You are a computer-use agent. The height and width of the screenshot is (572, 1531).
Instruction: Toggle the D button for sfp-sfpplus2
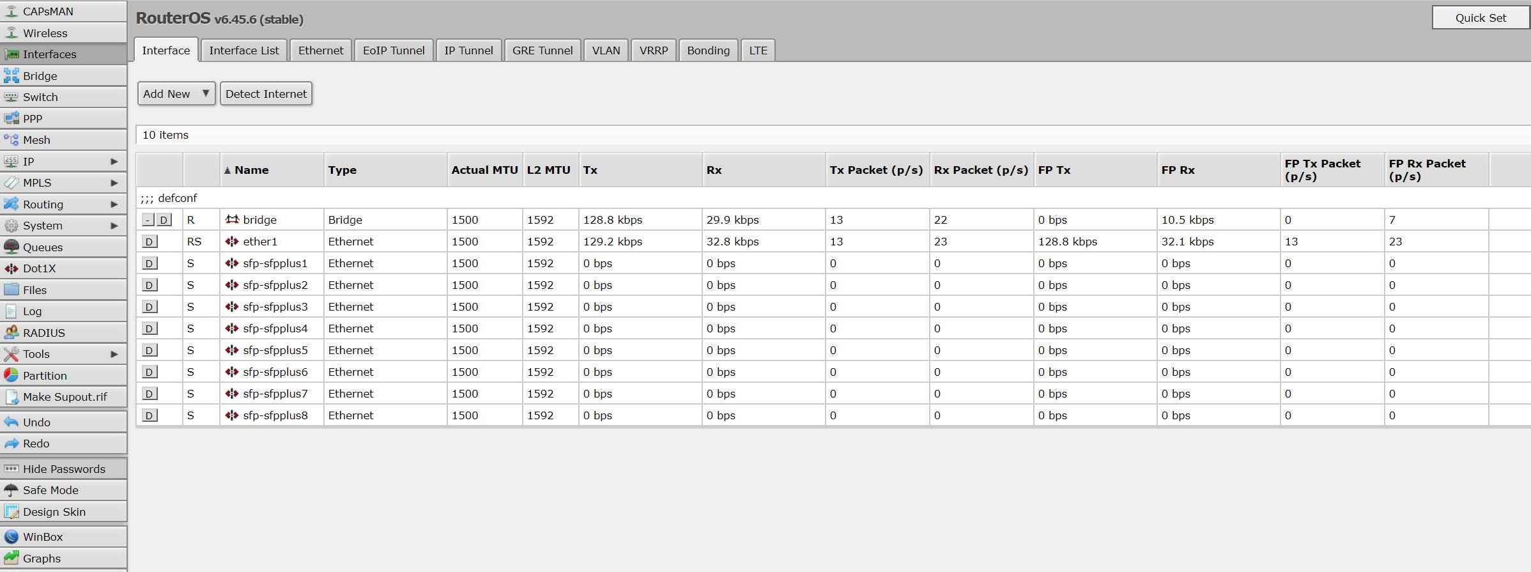[149, 285]
